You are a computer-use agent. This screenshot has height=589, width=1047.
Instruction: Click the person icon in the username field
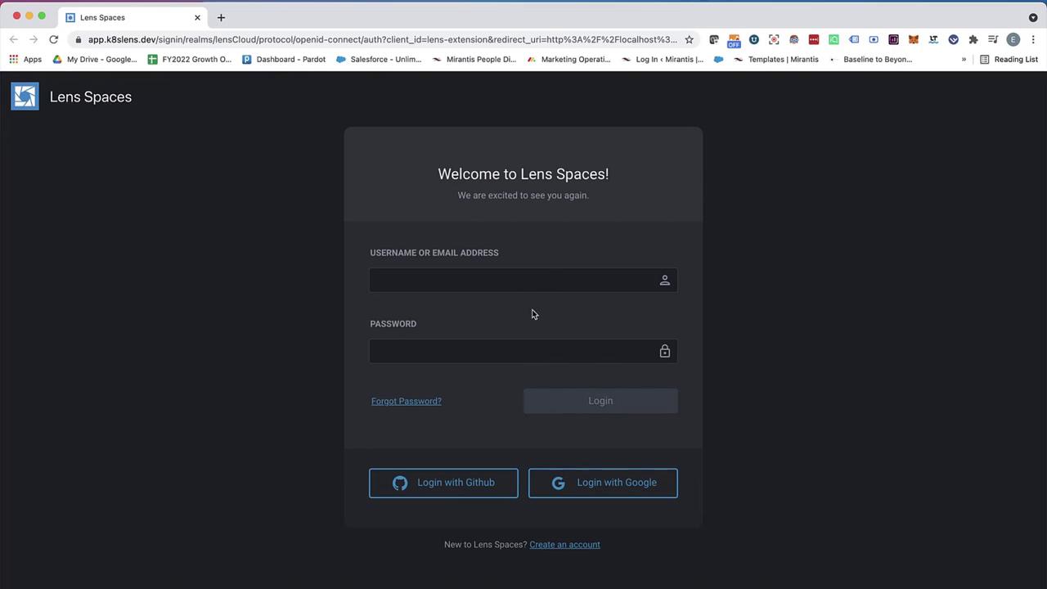click(665, 280)
